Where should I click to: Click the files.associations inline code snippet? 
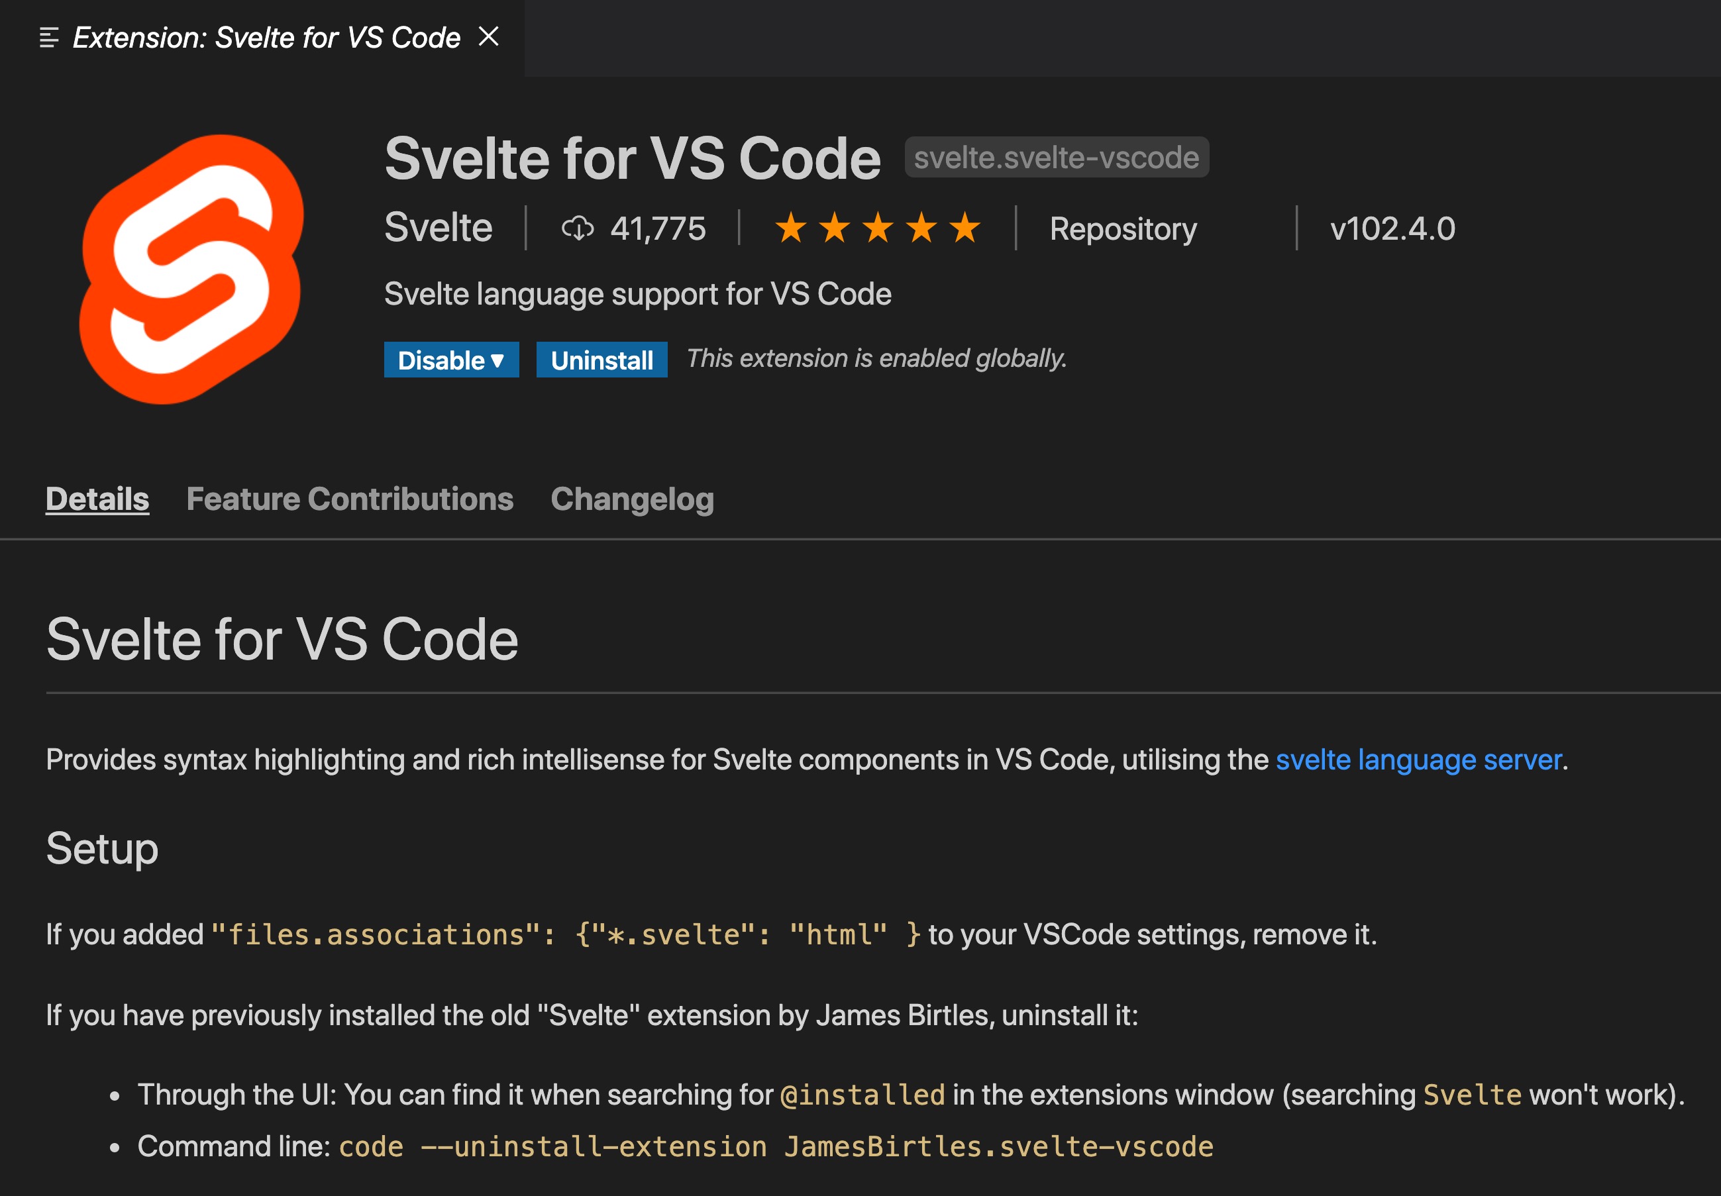pyautogui.click(x=565, y=934)
